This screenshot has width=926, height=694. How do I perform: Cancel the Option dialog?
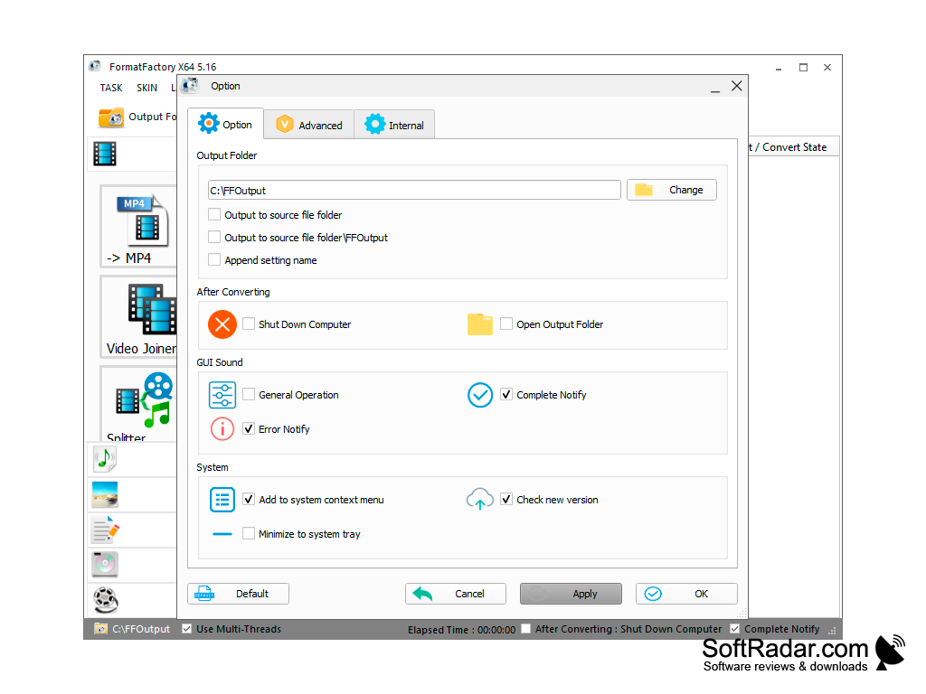456,594
